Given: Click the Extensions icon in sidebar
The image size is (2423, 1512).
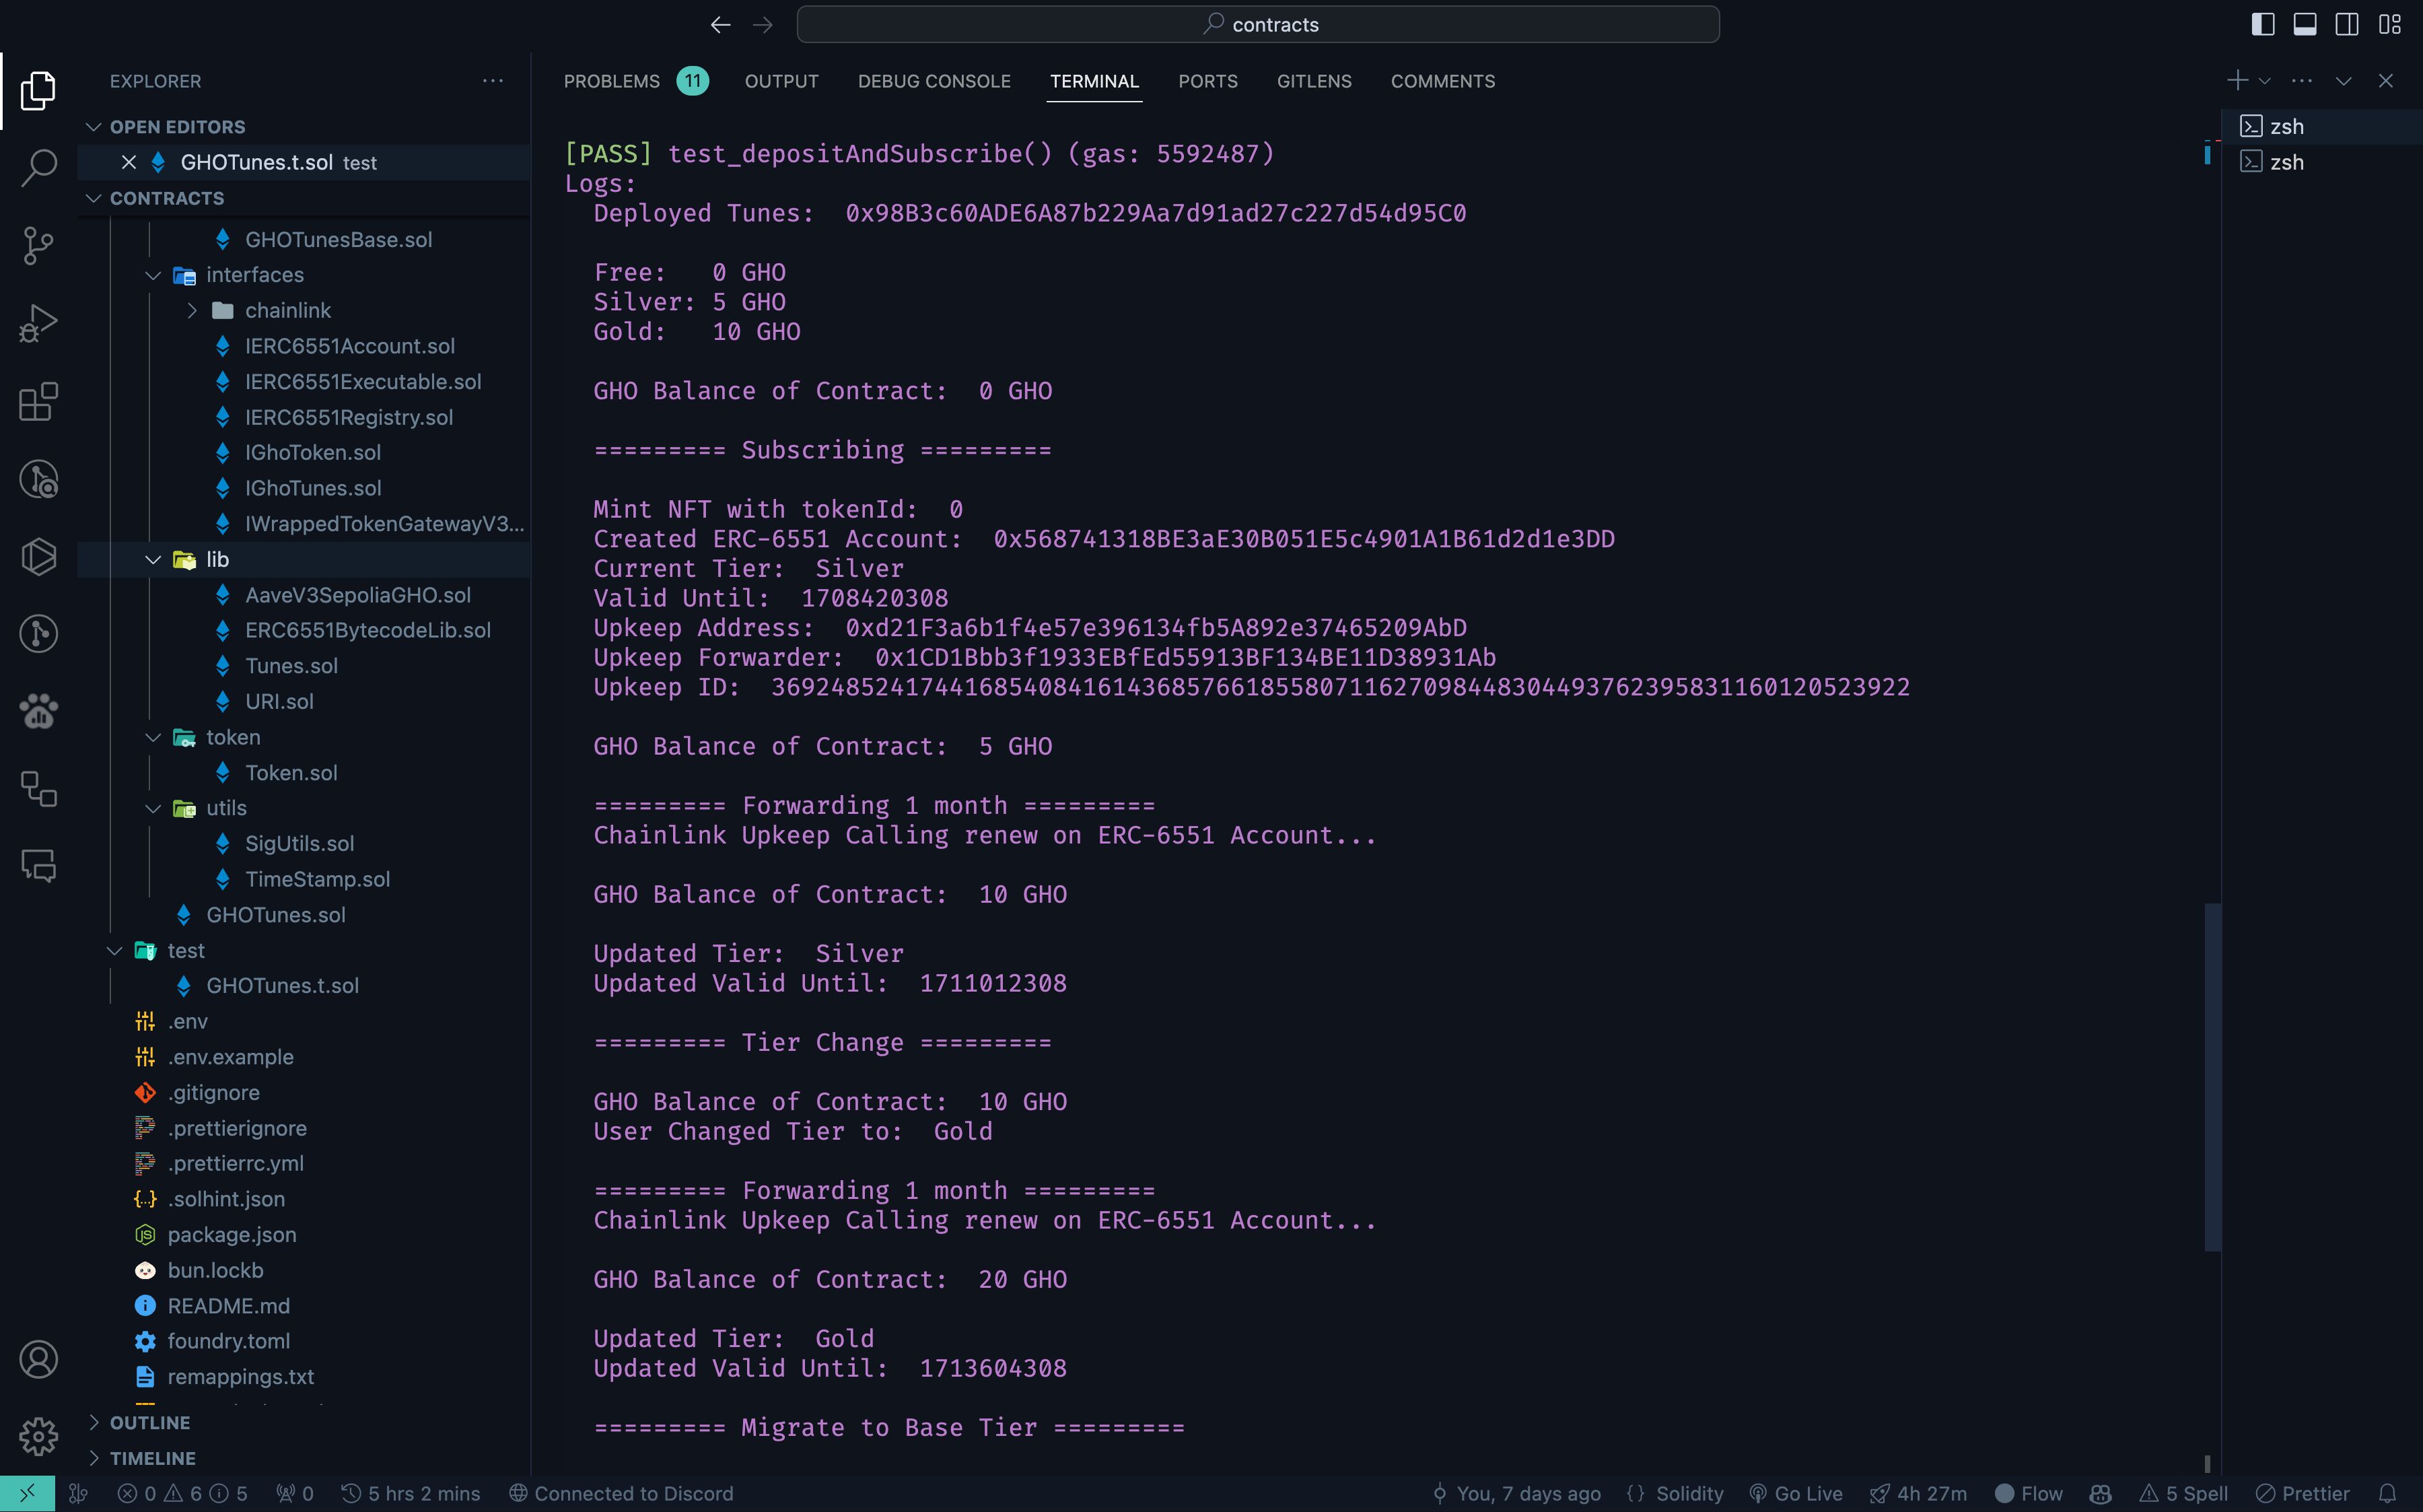Looking at the screenshot, I should pos(38,399).
